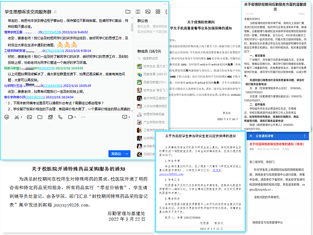
Task: Expand the video call dropdown arrow
Action: pos(75,117)
